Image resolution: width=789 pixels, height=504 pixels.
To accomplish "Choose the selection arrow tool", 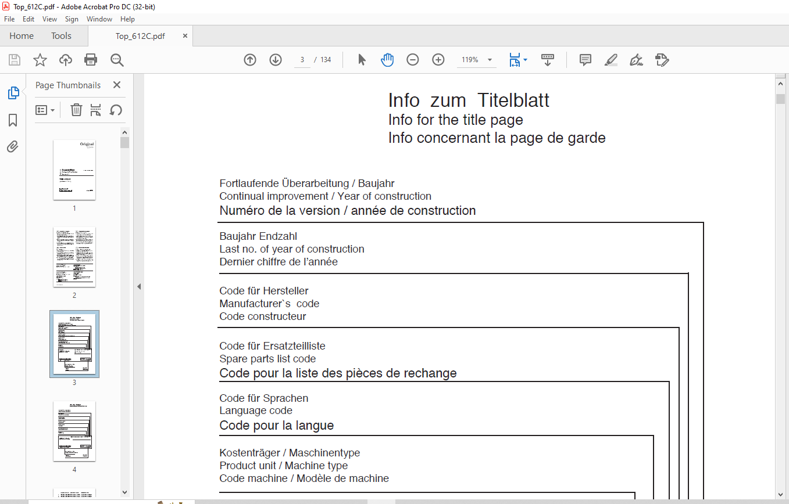I will click(362, 60).
